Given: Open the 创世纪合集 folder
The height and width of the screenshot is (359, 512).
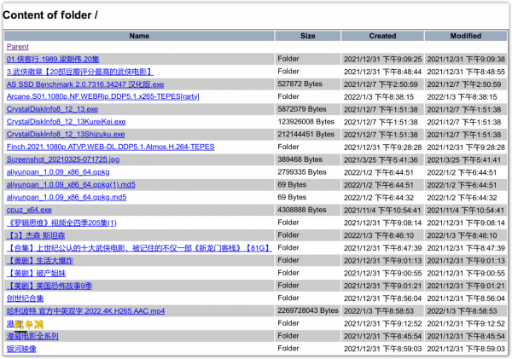Looking at the screenshot, I should tap(24, 298).
